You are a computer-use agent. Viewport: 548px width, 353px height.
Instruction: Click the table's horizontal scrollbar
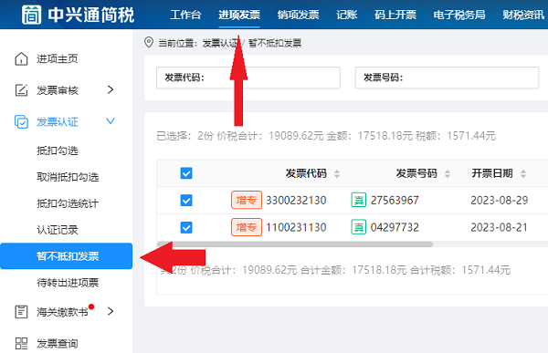click(295, 244)
